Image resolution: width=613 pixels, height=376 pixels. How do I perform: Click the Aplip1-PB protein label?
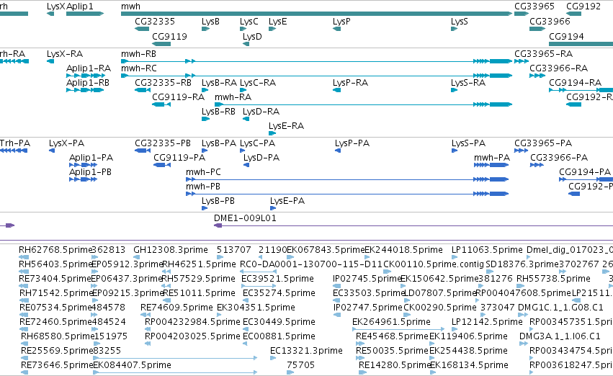(90, 172)
